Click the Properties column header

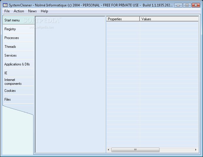click(x=123, y=19)
